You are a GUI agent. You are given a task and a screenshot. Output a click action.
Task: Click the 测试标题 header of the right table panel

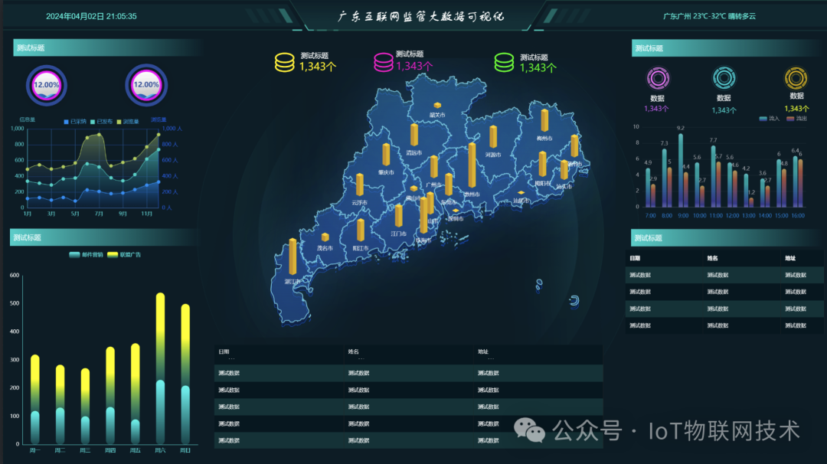point(647,239)
